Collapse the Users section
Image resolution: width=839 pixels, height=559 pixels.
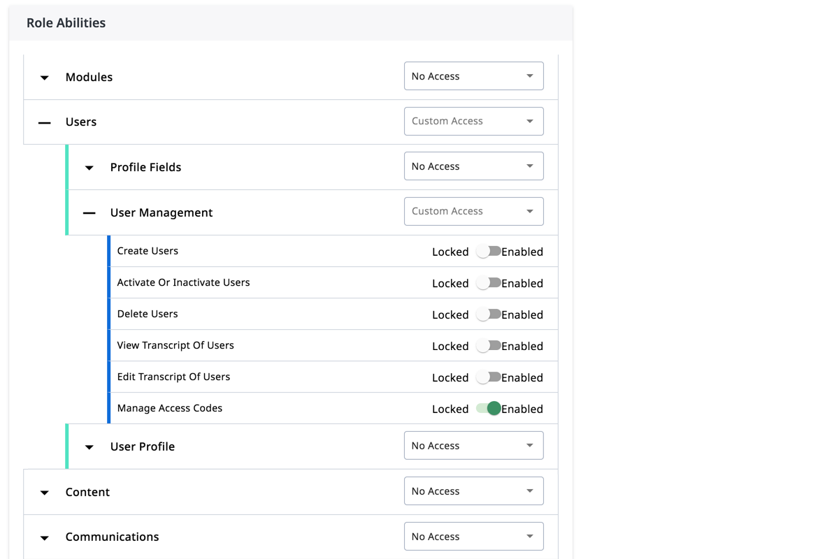(44, 122)
